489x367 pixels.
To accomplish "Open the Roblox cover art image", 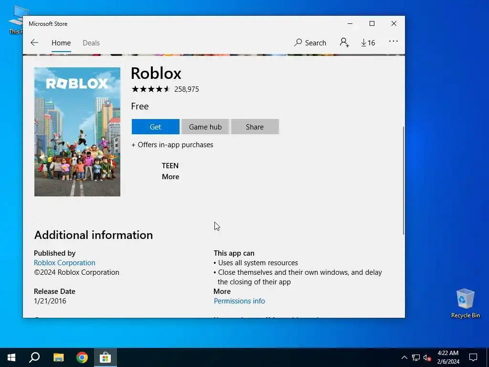I will point(77,132).
